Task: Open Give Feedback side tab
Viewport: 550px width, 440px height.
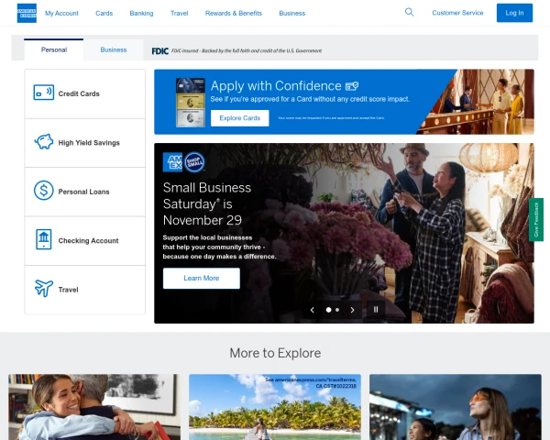Action: (x=536, y=219)
